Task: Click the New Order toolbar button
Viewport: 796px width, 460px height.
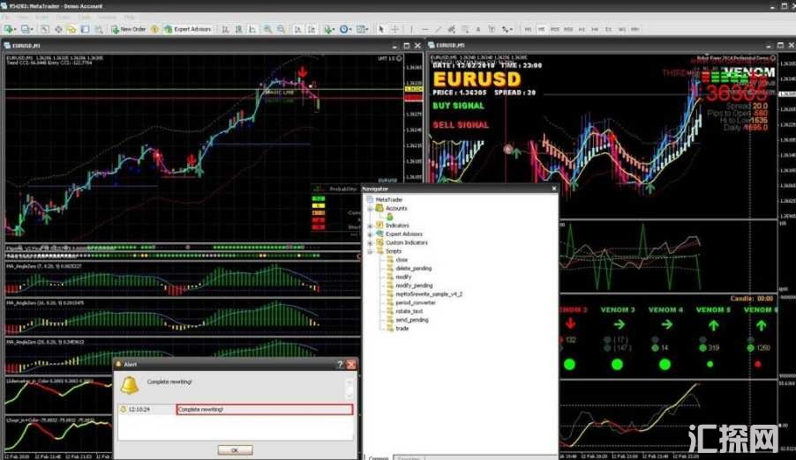Action: tap(129, 29)
